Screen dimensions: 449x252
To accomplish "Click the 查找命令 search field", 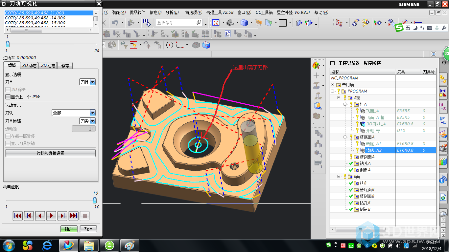I will pos(179,23).
